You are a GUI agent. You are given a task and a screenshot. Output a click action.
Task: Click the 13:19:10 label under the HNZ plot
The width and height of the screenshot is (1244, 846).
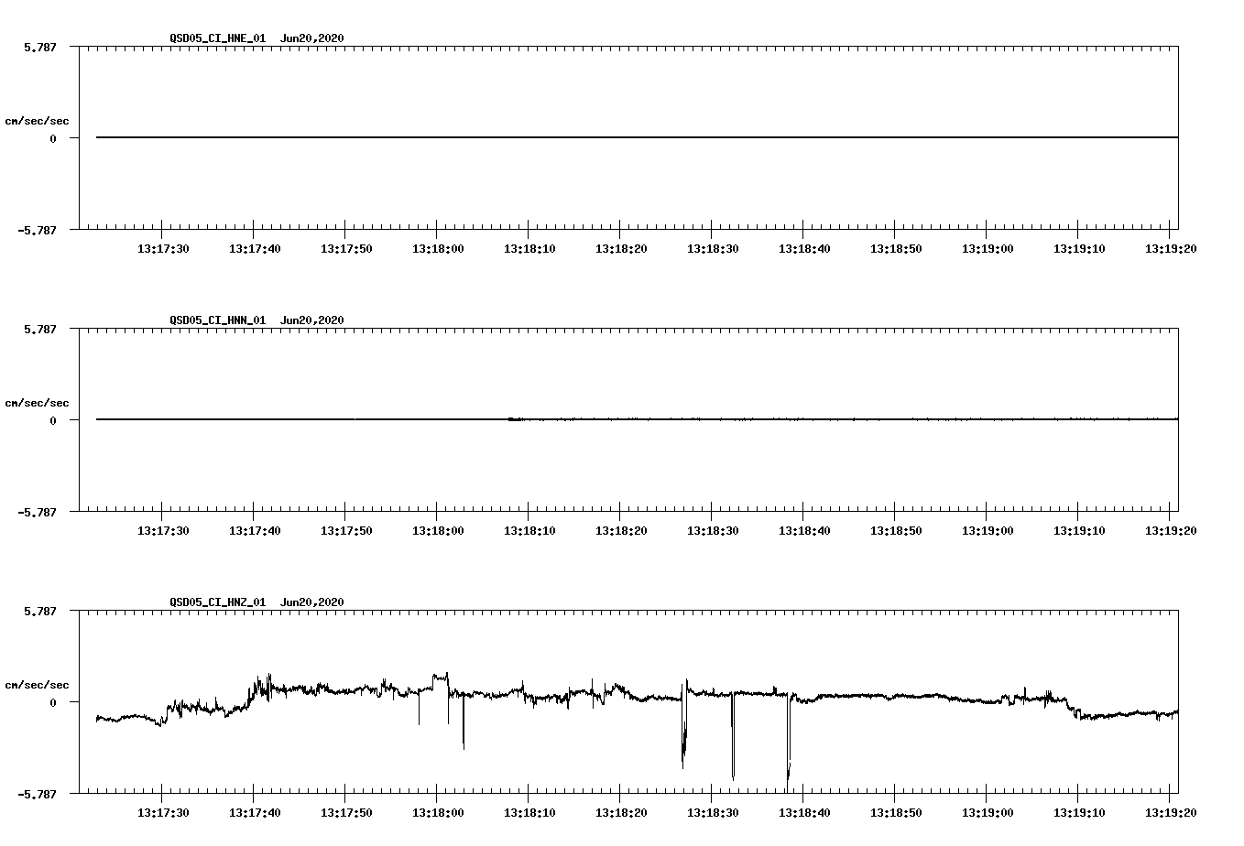1079,813
